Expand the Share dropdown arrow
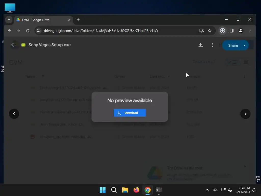 (x=244, y=45)
